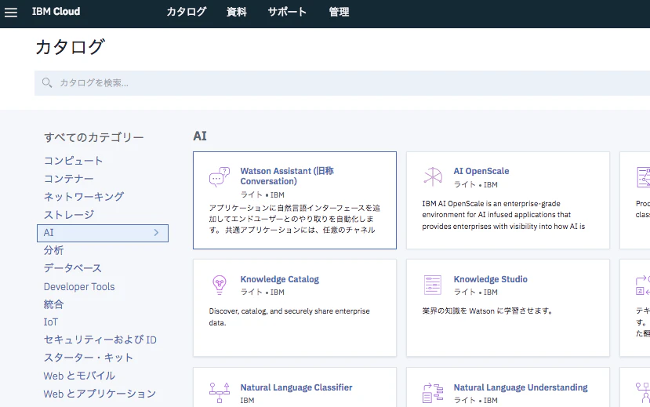Select the 分析 category
The height and width of the screenshot is (407, 650).
[x=54, y=250]
